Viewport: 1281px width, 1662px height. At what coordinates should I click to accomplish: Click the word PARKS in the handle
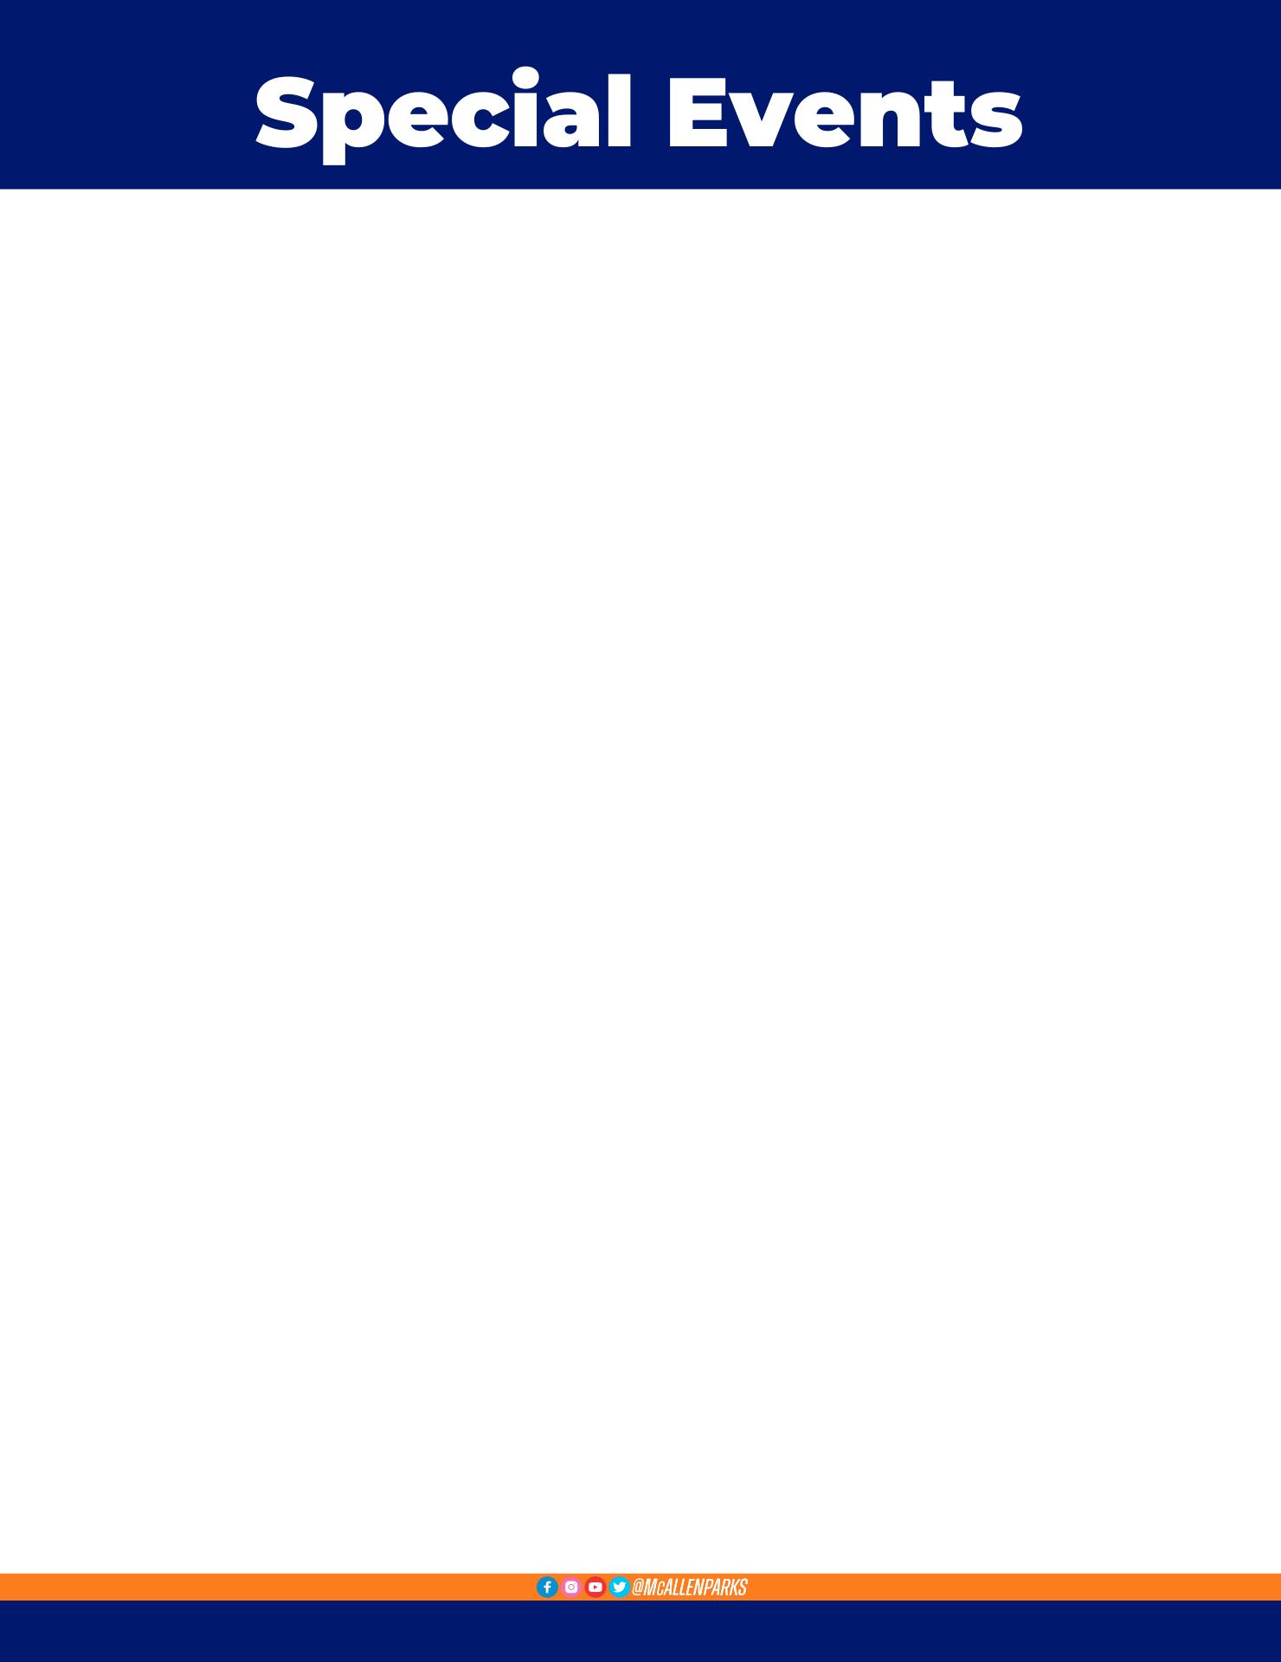click(x=727, y=1587)
